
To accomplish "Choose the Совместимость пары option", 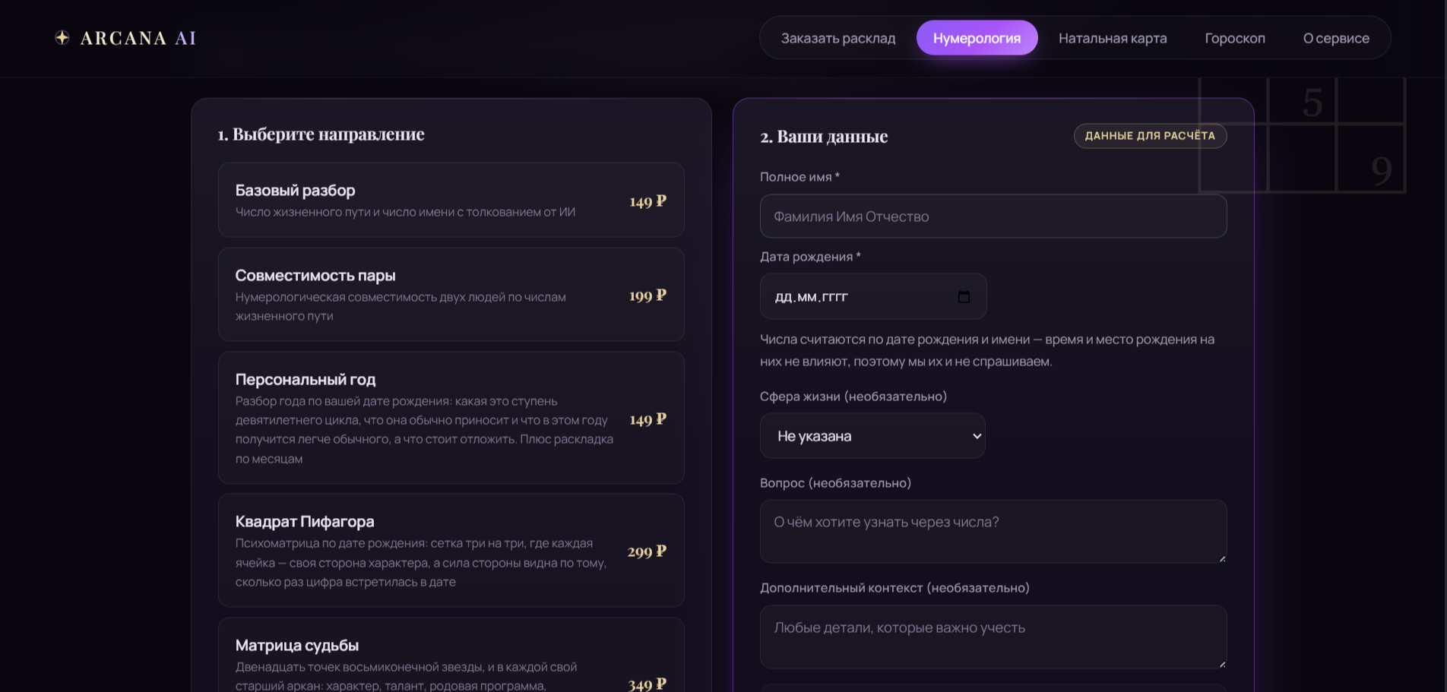I will tap(451, 294).
